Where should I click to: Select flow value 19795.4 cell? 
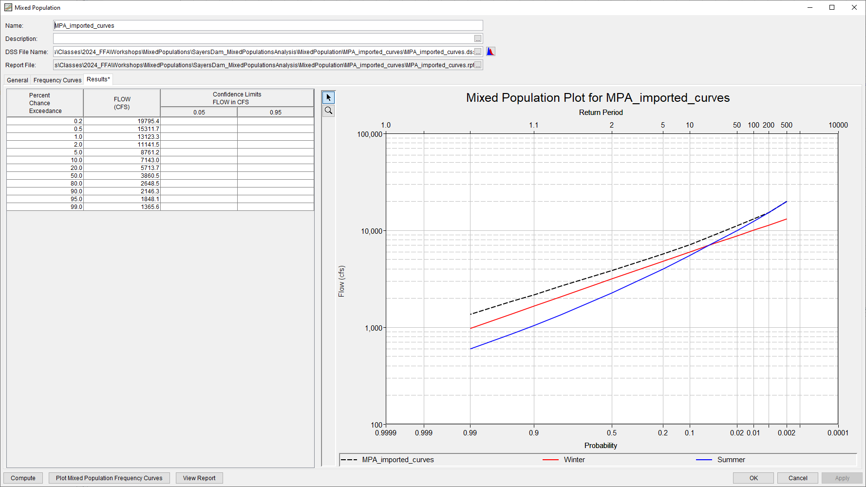click(122, 121)
